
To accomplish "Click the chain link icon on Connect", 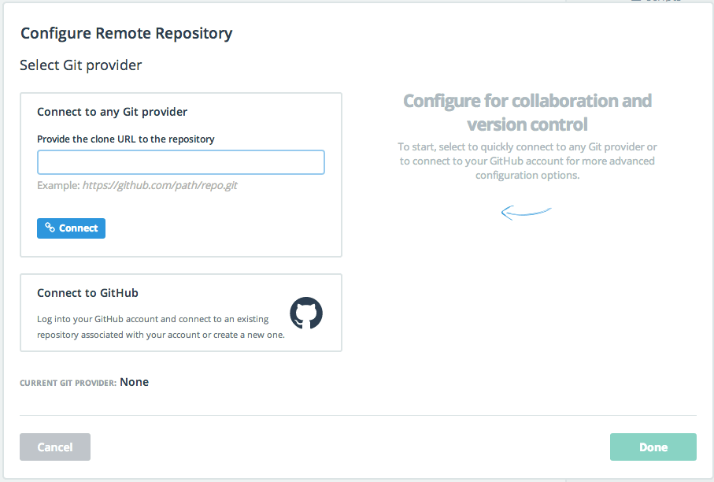I will tap(50, 228).
